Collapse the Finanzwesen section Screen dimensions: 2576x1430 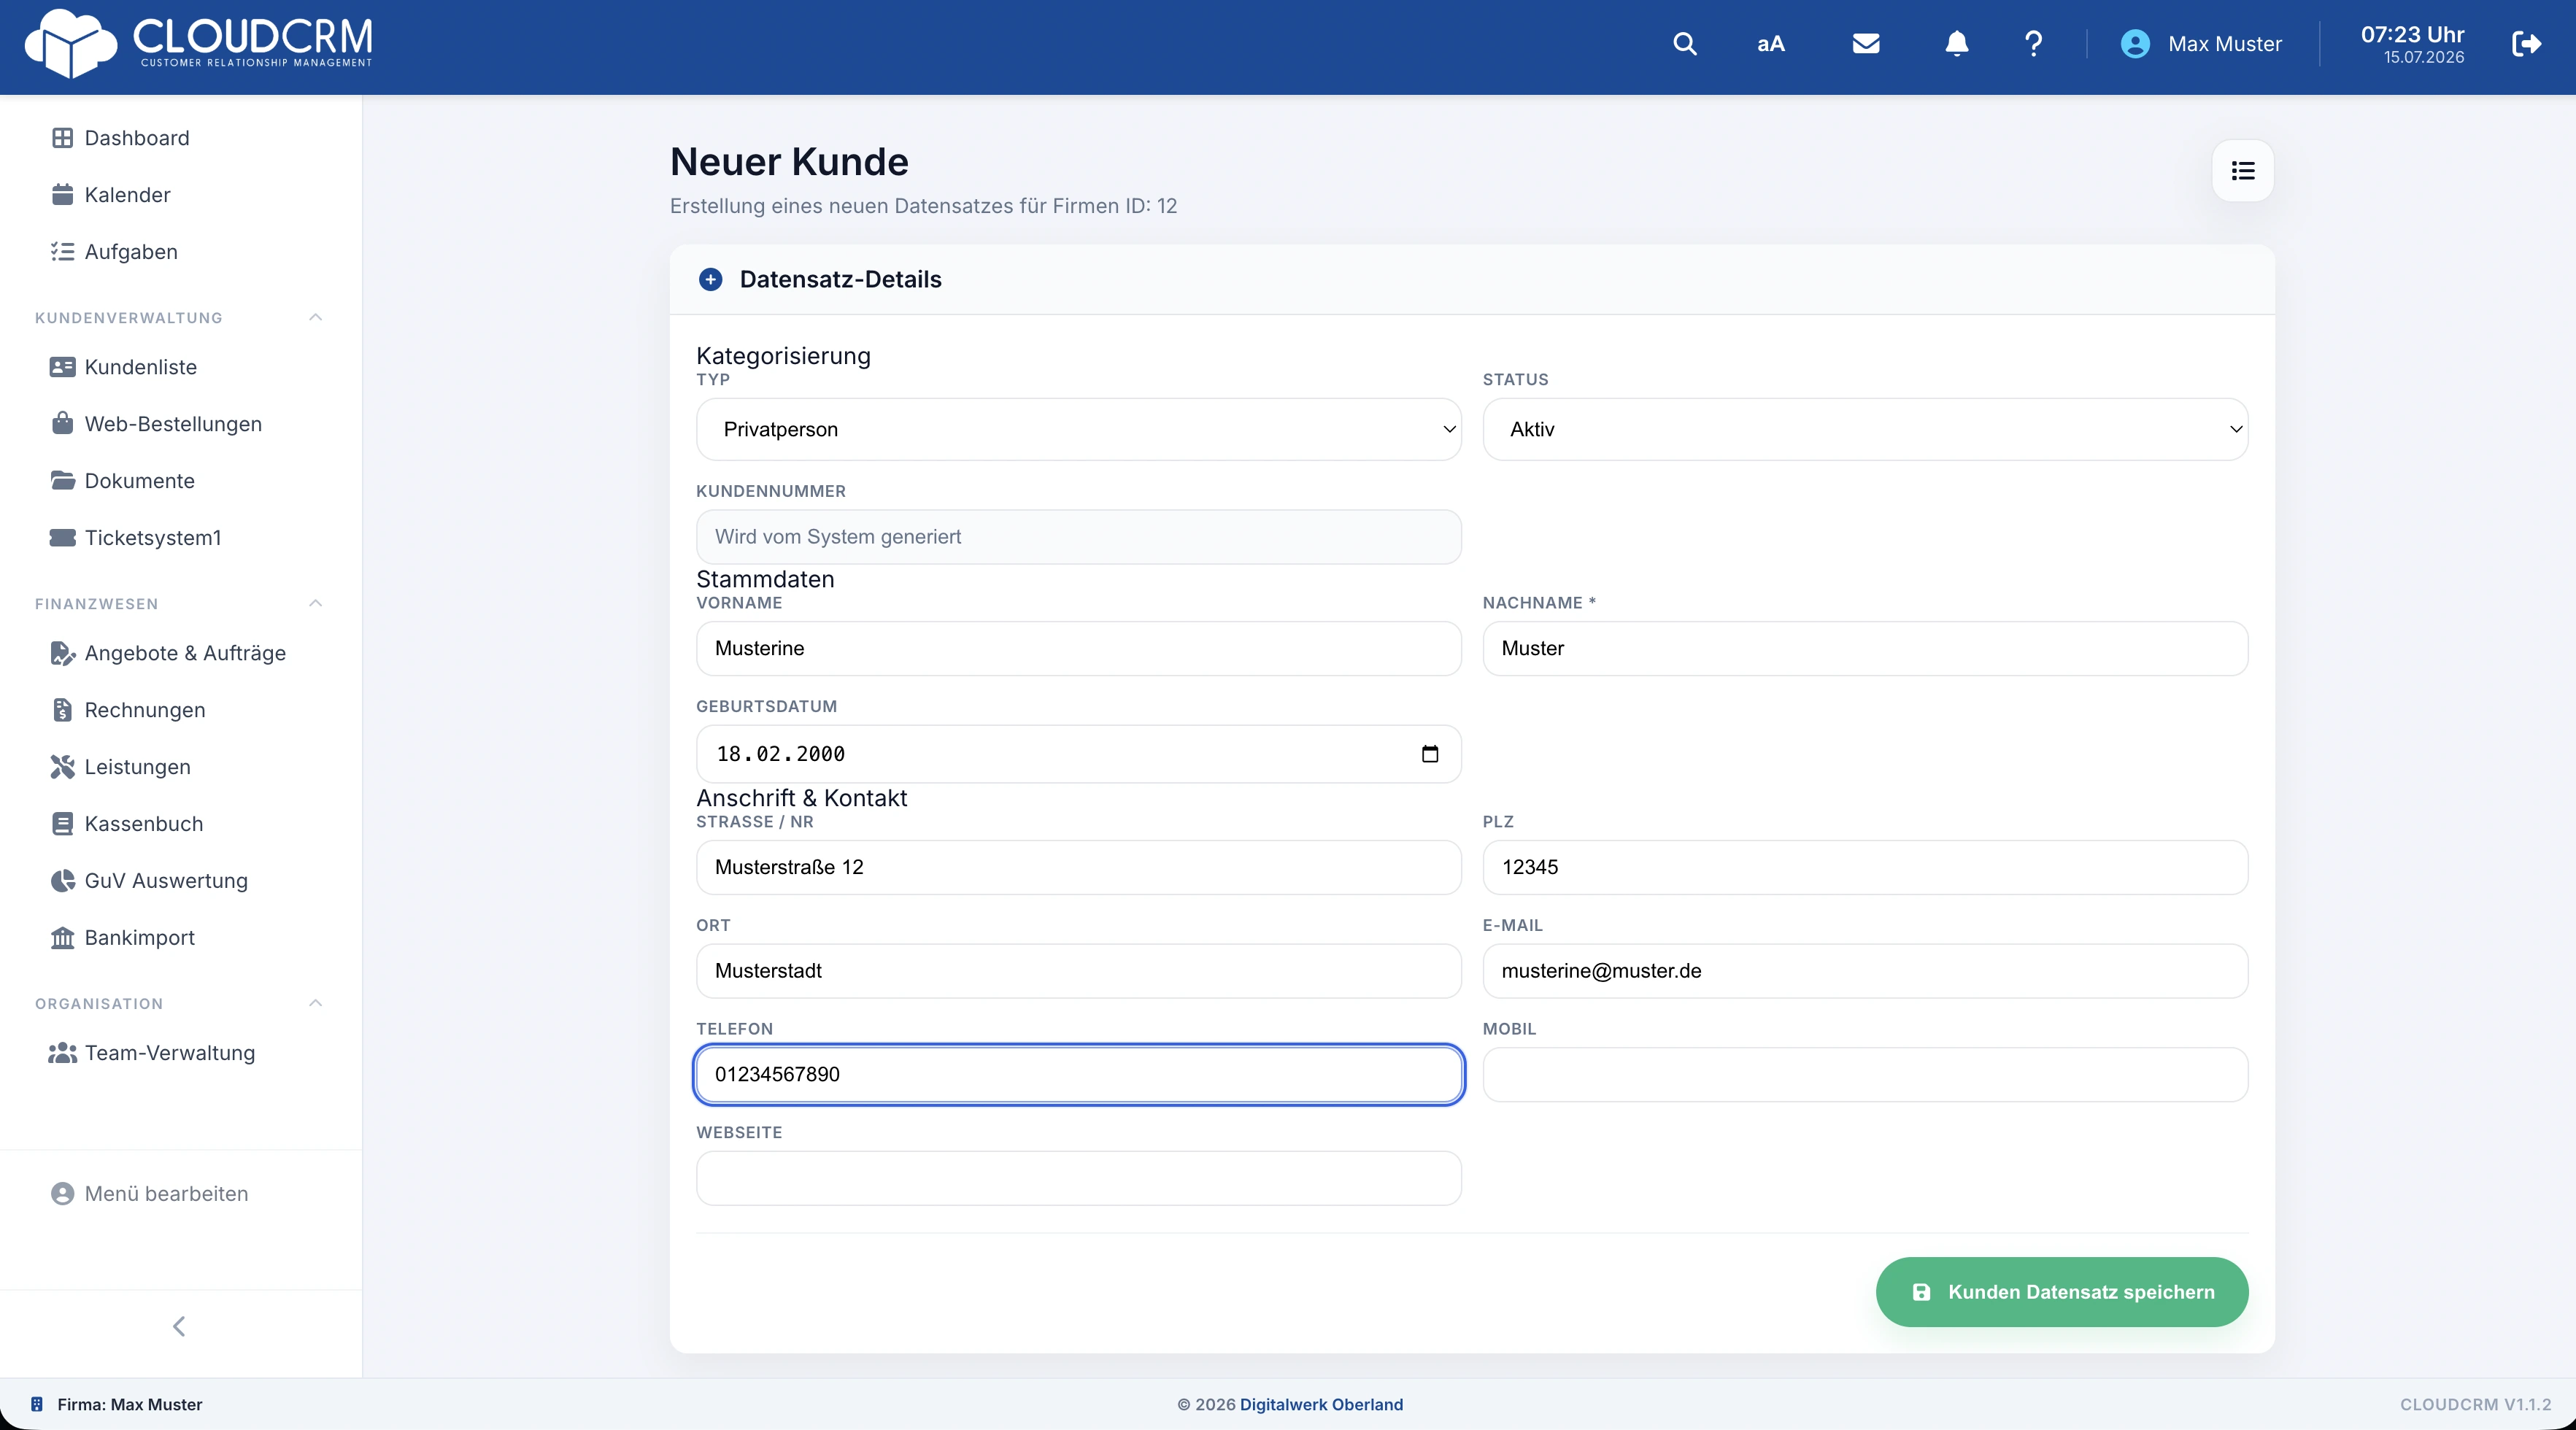coord(315,603)
